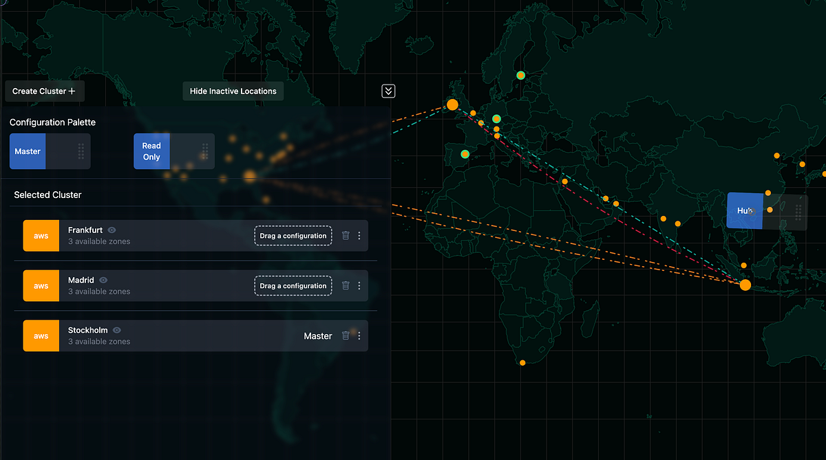Click the Frankfurt location name
This screenshot has width=826, height=460.
pos(85,230)
